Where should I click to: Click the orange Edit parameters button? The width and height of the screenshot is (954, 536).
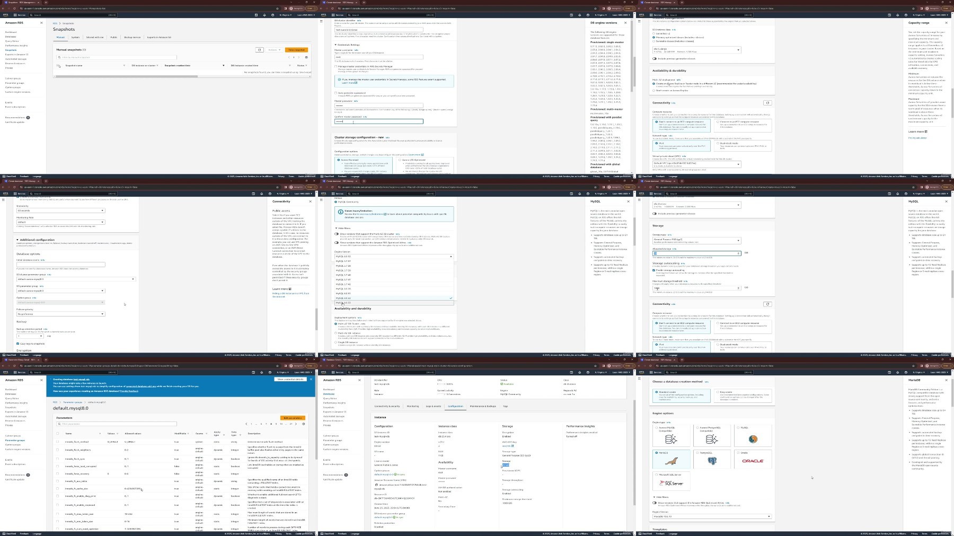pos(293,418)
